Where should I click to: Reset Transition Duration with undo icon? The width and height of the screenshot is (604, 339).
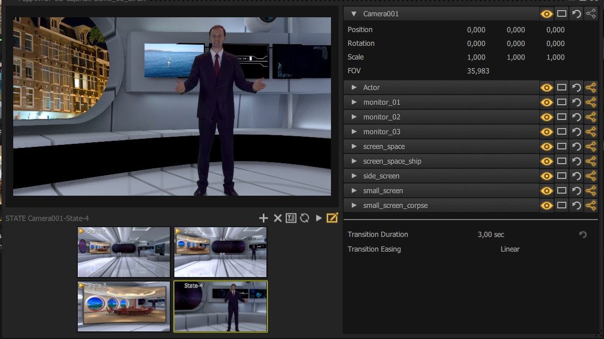[583, 235]
